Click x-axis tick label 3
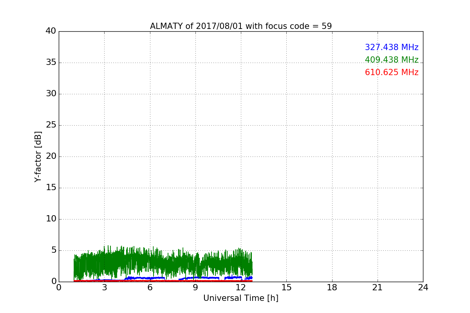 pyautogui.click(x=104, y=288)
